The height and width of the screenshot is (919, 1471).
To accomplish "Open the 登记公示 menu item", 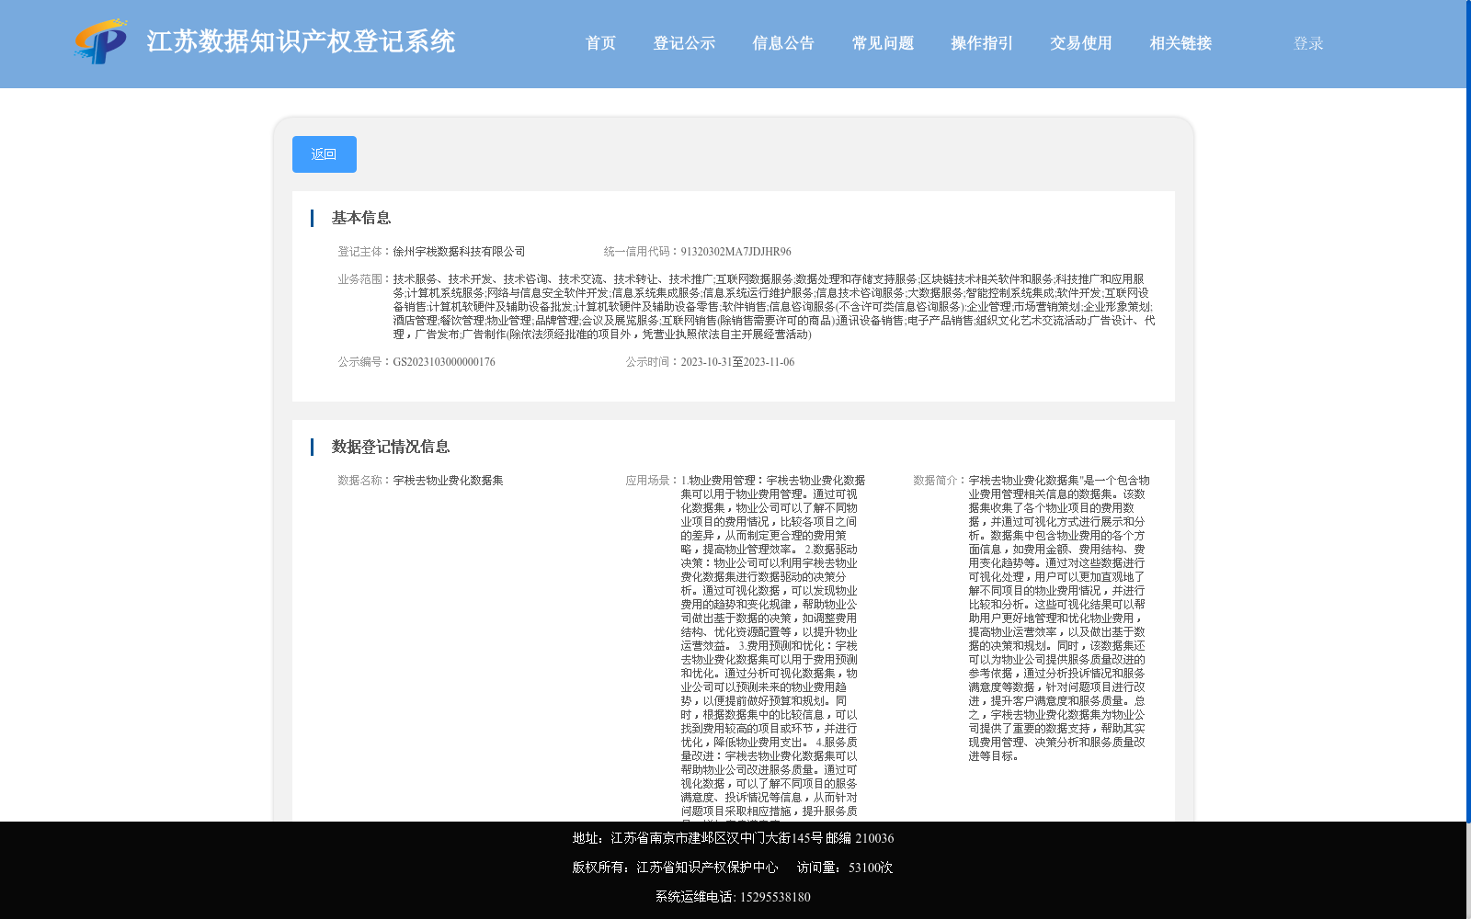I will click(x=684, y=43).
